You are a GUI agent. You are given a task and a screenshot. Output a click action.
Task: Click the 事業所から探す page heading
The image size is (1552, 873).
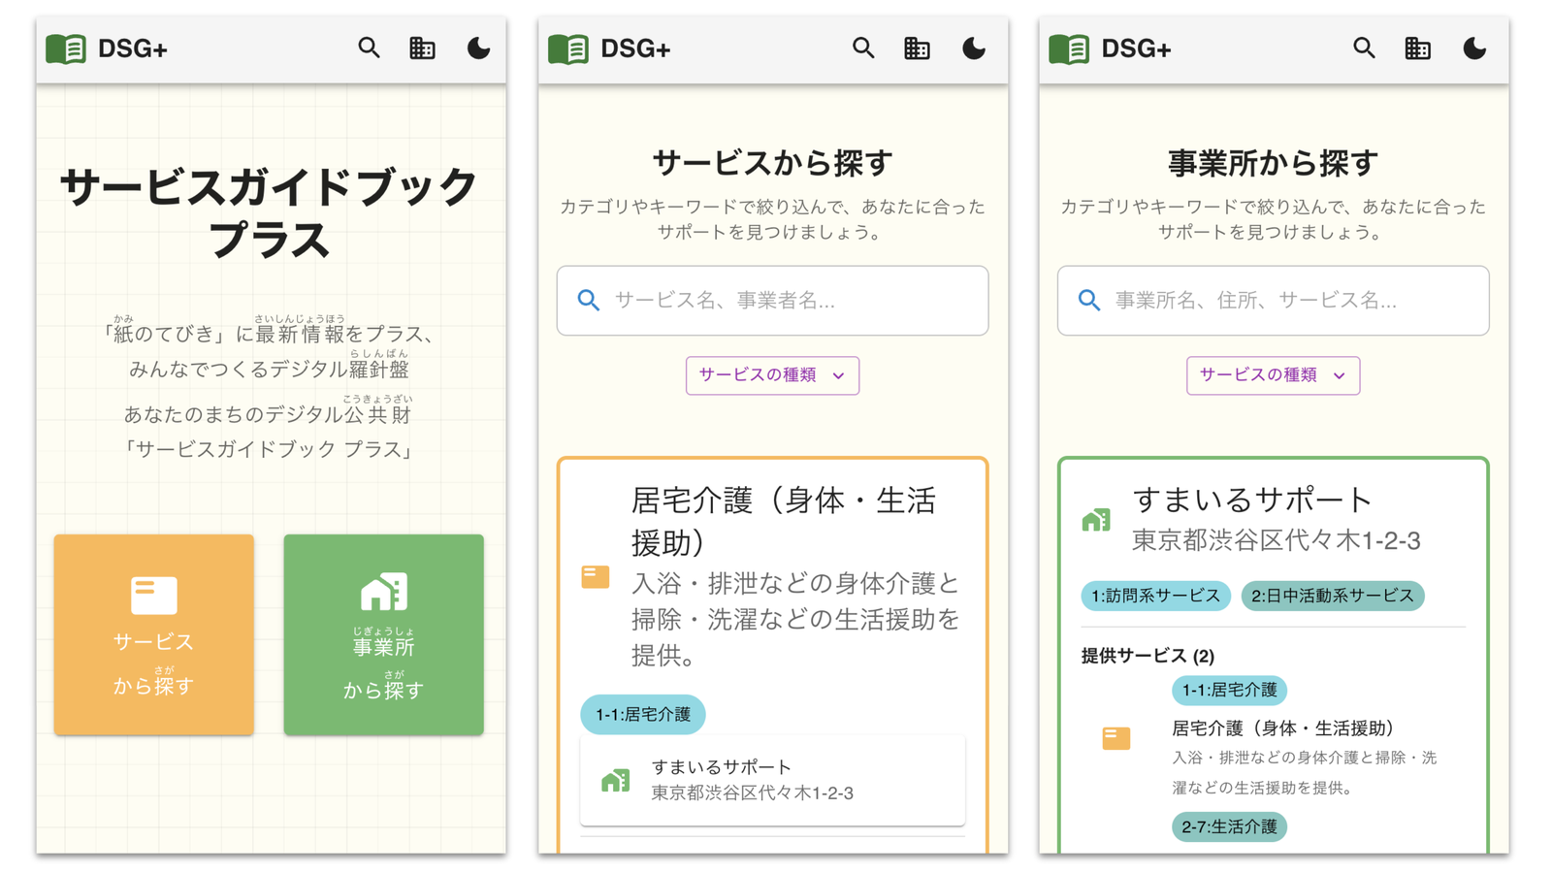click(x=1273, y=162)
